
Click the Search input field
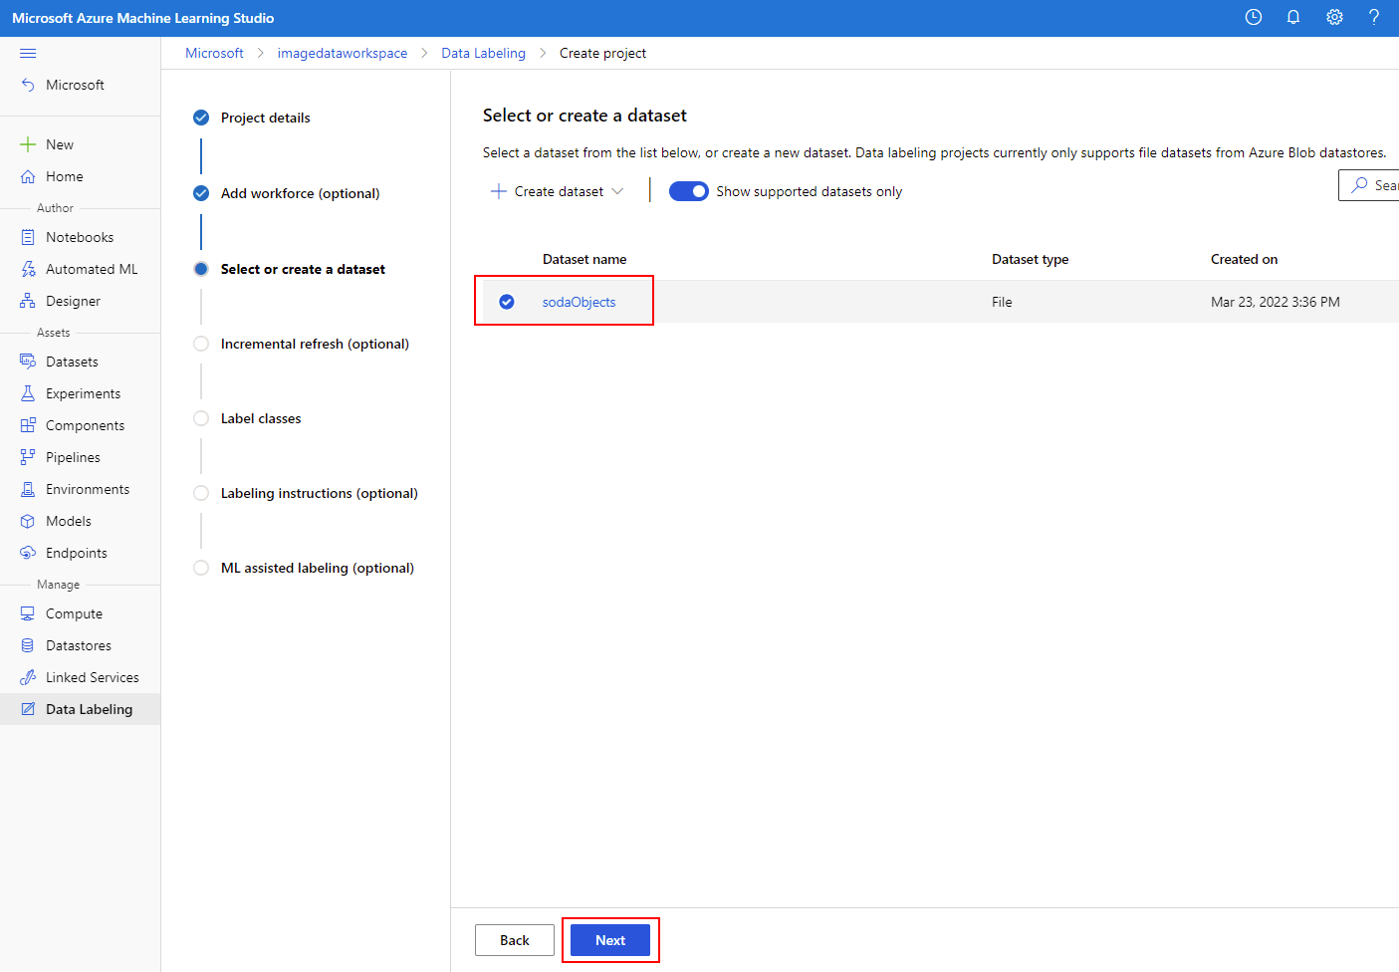coord(1369,185)
